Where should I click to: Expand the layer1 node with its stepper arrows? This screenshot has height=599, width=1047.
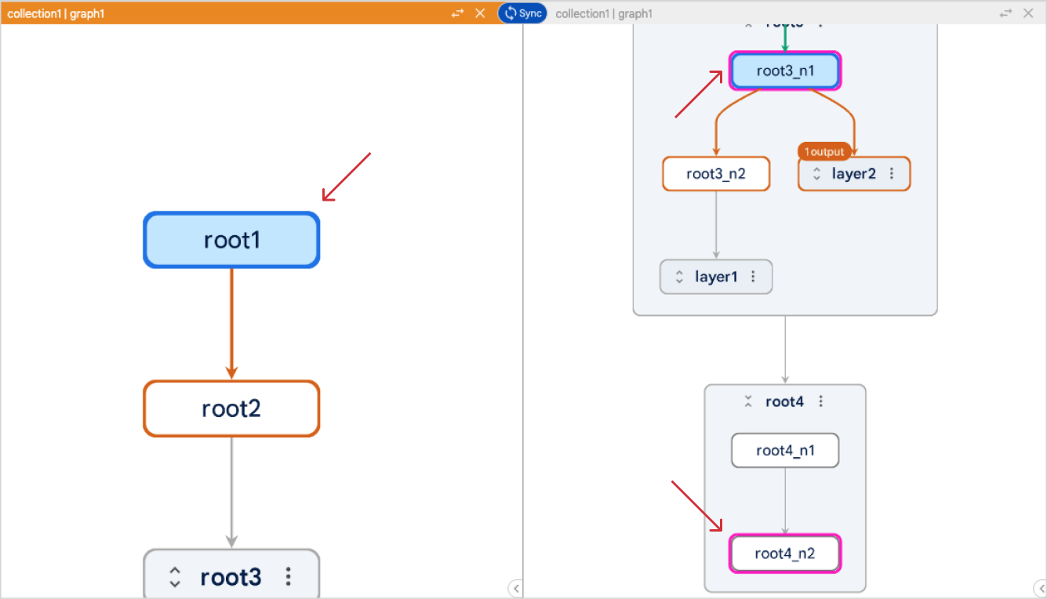tap(679, 277)
